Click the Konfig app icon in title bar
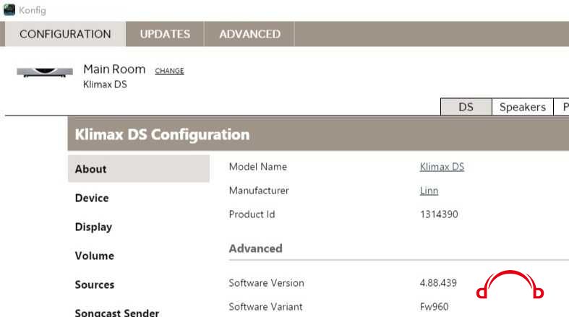The image size is (569, 317). pos(9,10)
